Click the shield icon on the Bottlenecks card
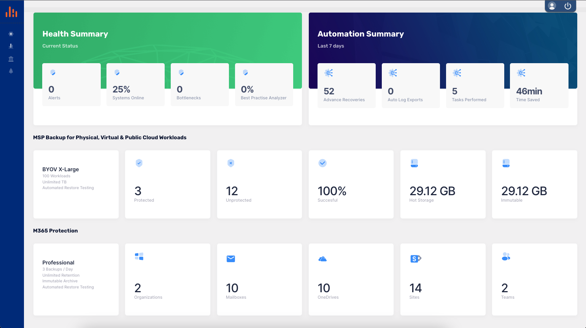This screenshot has width=586, height=328. point(181,72)
